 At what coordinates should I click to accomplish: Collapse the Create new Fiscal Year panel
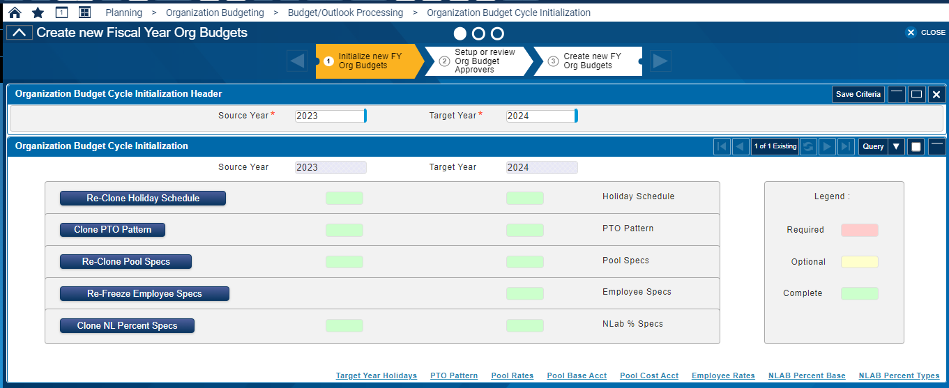[20, 33]
